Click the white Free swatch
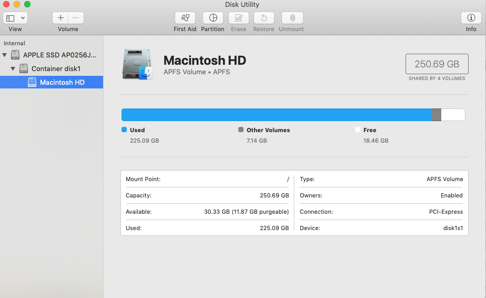 click(x=358, y=130)
